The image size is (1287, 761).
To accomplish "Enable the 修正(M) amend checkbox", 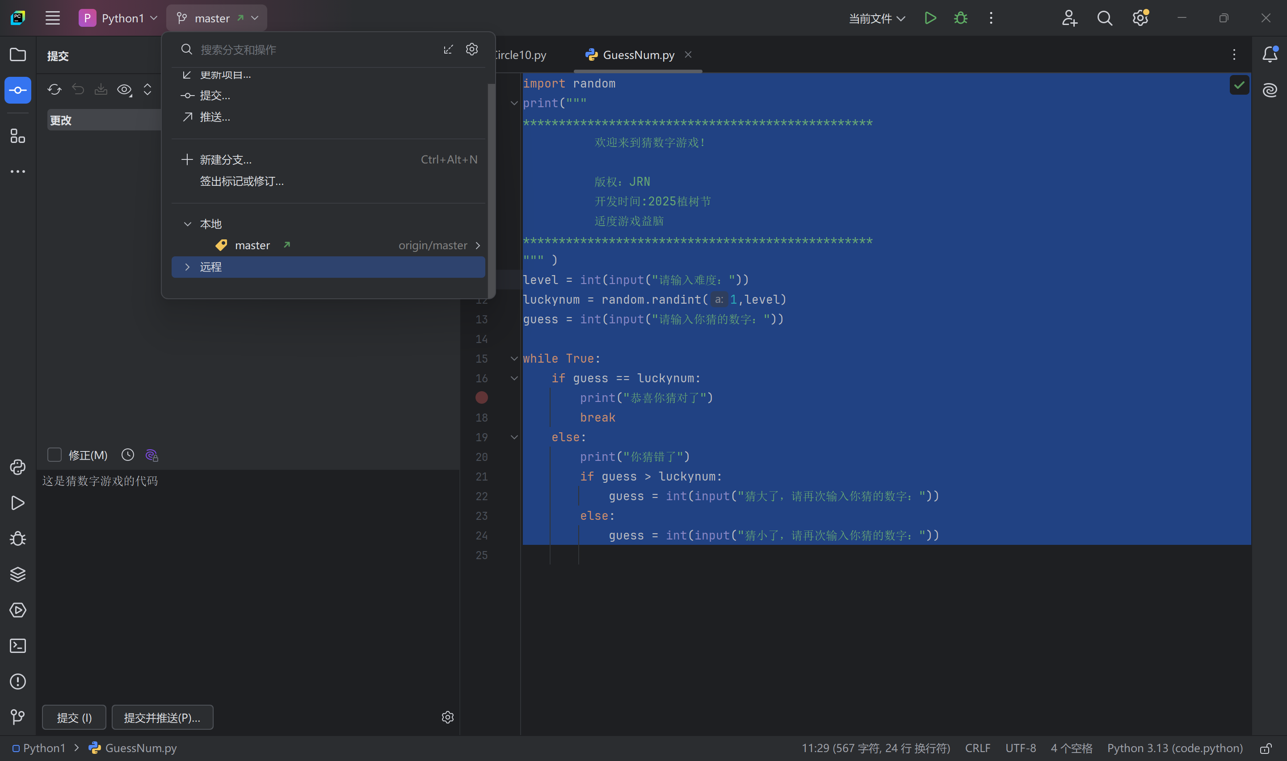I will click(x=55, y=455).
